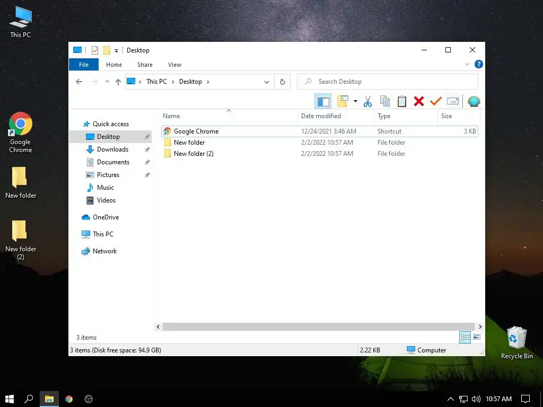Viewport: 543px width, 407px height.
Task: Click Desktop breadcrumb in address bar
Action: click(x=190, y=82)
